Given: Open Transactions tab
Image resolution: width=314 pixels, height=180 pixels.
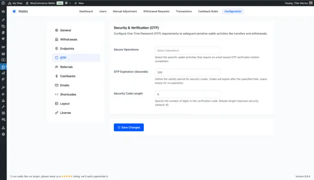Looking at the screenshot, I should (x=184, y=11).
